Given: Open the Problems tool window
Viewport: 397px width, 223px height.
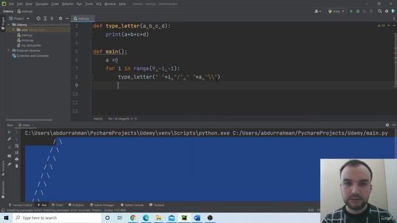Looking at the screenshot, I should 76,205.
